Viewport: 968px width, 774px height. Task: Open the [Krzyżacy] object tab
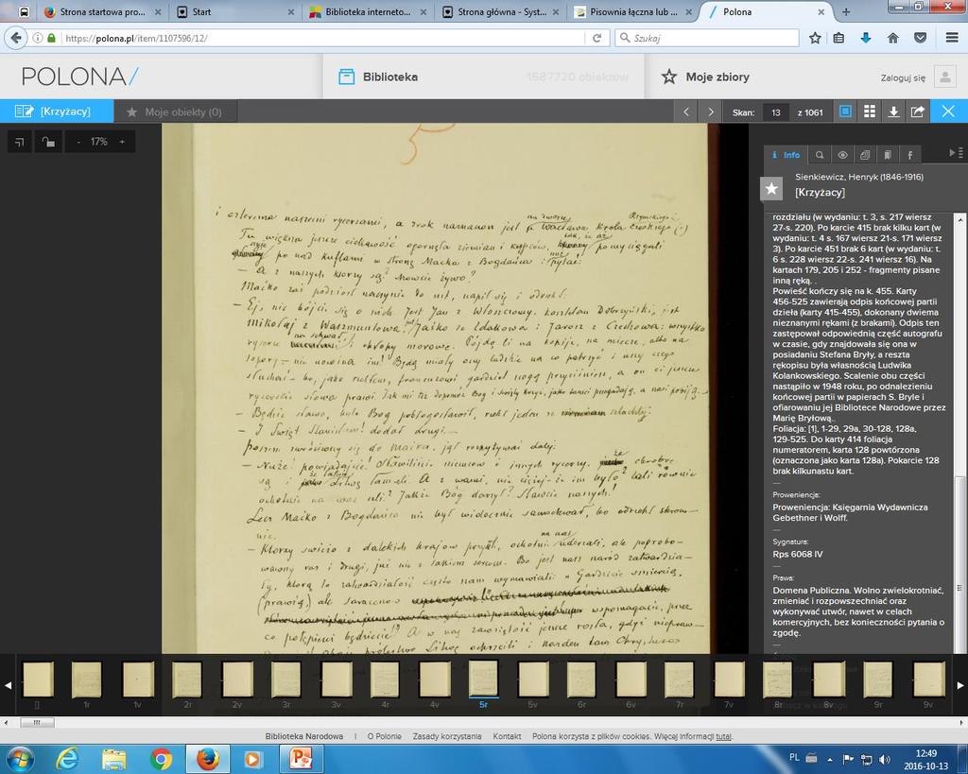point(57,112)
